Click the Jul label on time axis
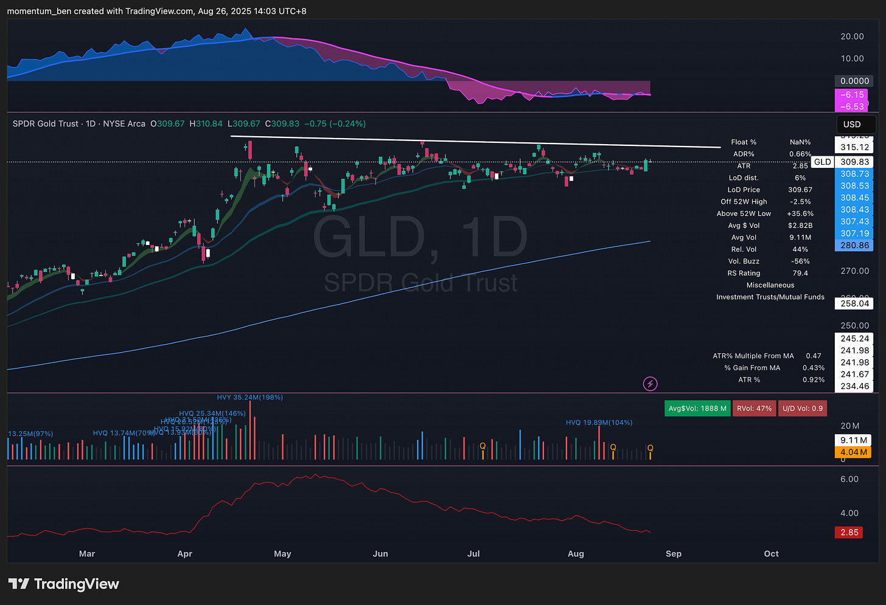The image size is (886, 605). [473, 554]
